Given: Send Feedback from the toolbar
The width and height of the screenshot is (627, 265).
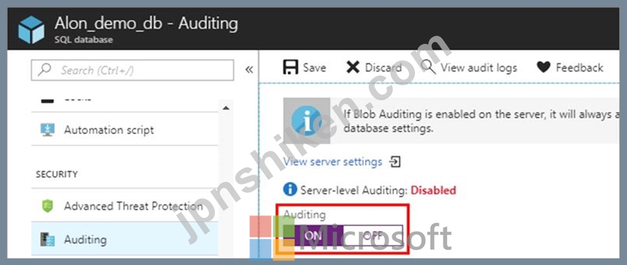Looking at the screenshot, I should pos(570,67).
